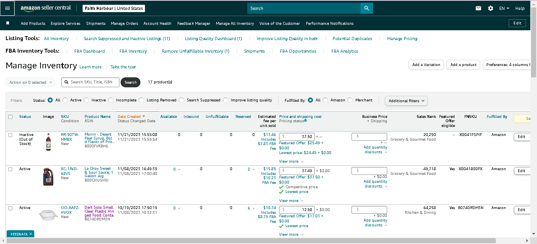This screenshot has height=244, width=537.
Task: Check the Dart Solo row checkbox
Action: [x=11, y=208]
